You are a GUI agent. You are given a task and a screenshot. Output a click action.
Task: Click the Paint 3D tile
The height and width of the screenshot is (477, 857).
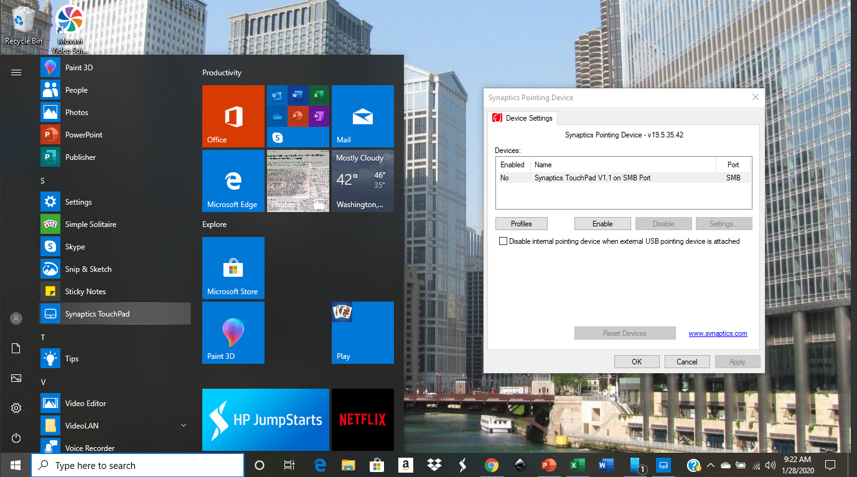point(233,333)
